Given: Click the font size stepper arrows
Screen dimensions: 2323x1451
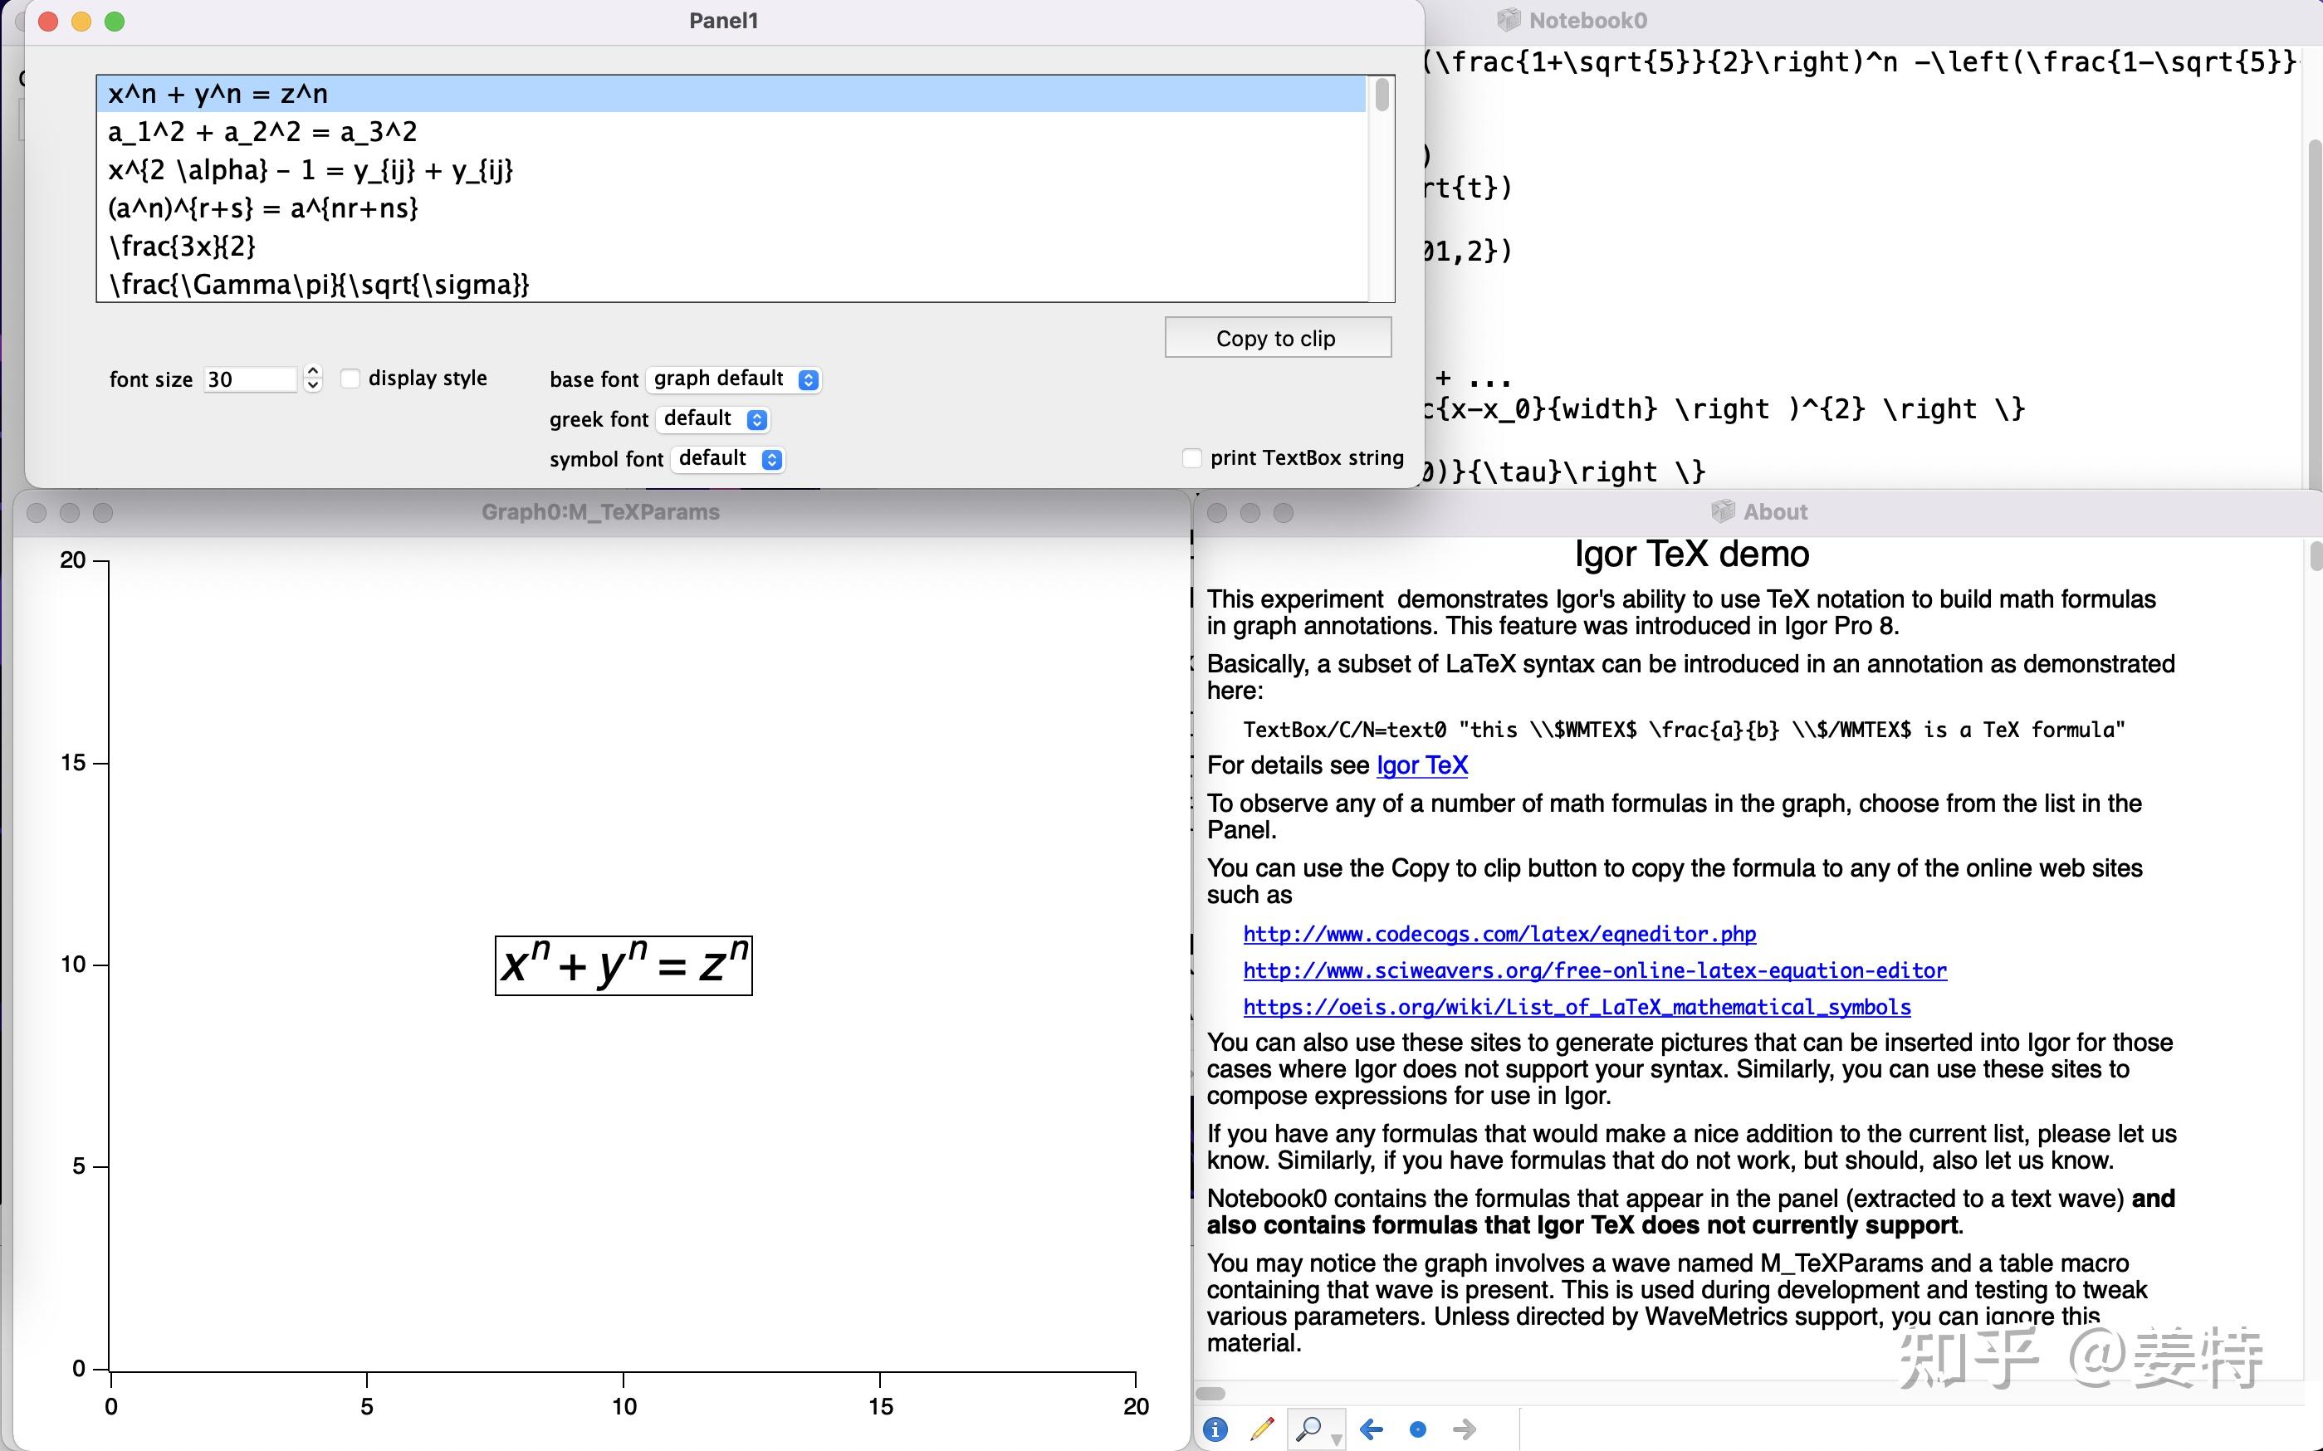Looking at the screenshot, I should coord(313,378).
